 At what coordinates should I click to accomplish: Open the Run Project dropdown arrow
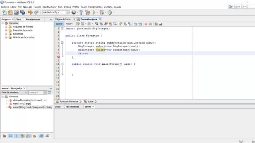[x=98, y=12]
